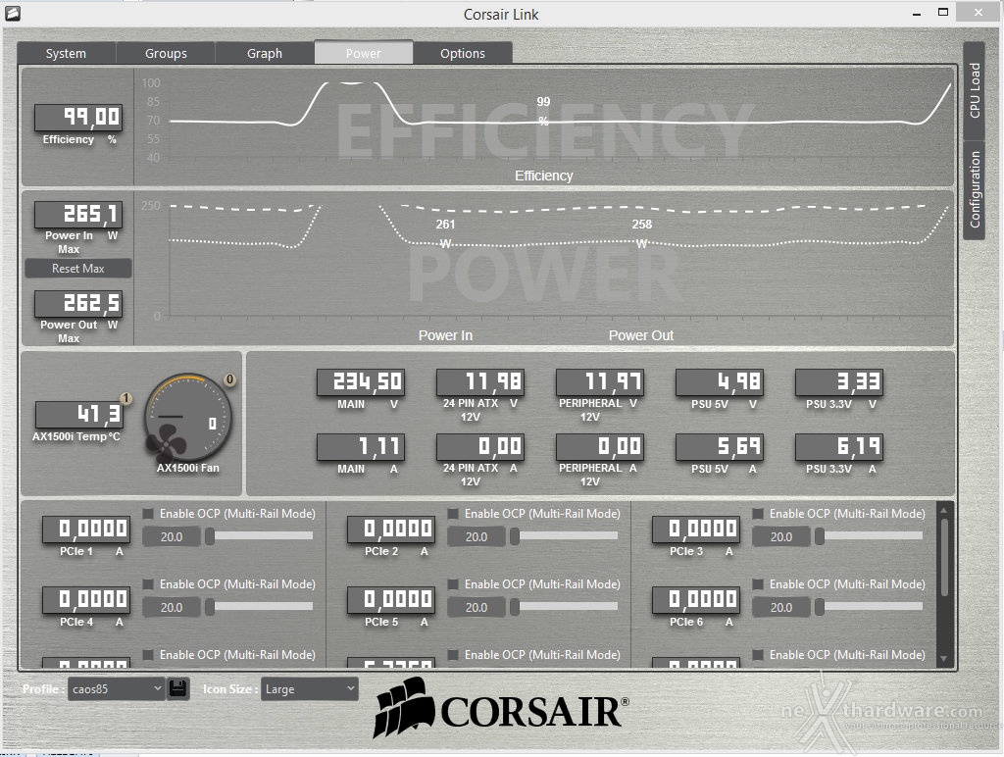
Task: Click the 0,00 PERIPHERAL 12V amperage readout
Action: click(600, 447)
